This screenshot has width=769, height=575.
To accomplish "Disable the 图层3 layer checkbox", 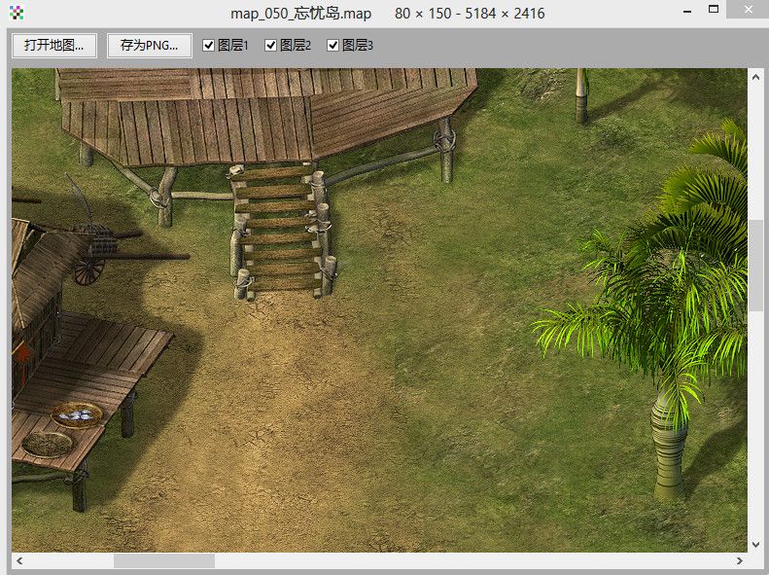I will click(333, 46).
